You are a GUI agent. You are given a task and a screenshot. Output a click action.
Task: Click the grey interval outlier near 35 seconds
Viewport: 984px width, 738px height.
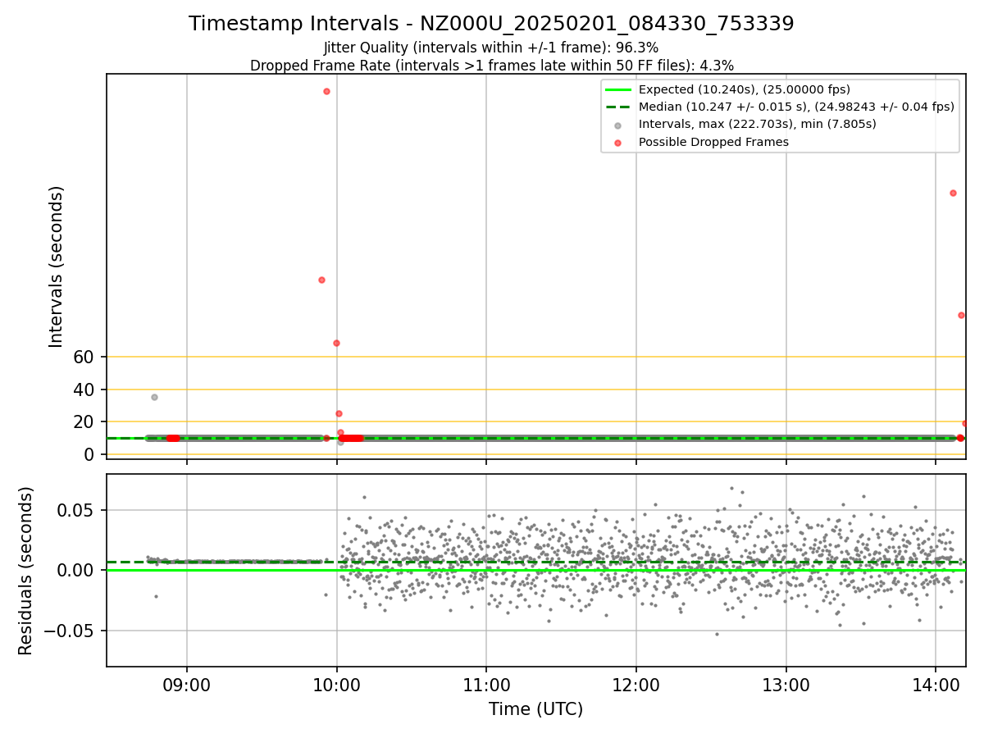tap(154, 397)
